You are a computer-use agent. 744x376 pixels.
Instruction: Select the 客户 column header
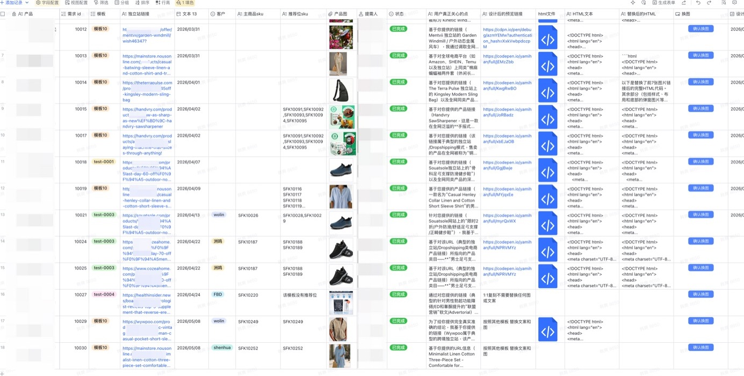[222, 14]
